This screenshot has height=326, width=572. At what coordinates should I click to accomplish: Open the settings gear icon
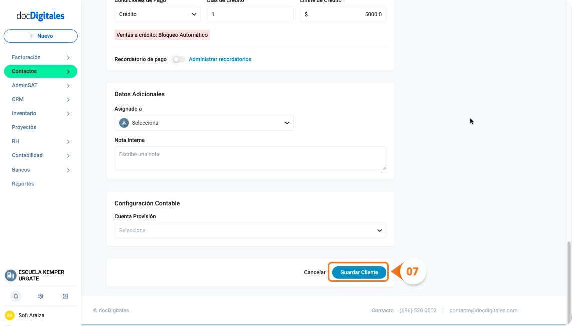click(x=41, y=296)
